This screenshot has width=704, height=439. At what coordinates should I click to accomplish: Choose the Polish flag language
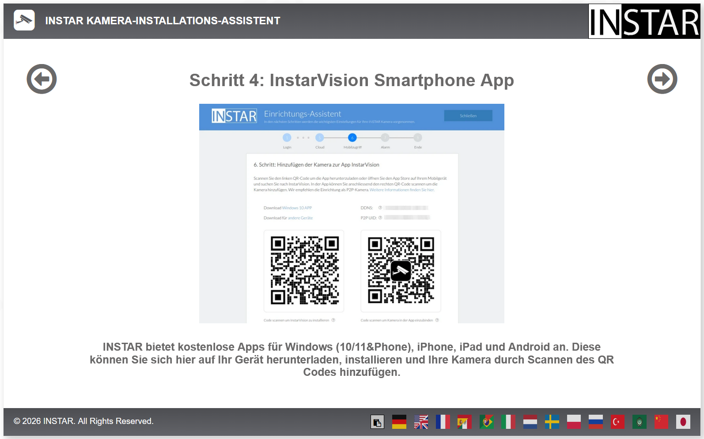point(574,422)
